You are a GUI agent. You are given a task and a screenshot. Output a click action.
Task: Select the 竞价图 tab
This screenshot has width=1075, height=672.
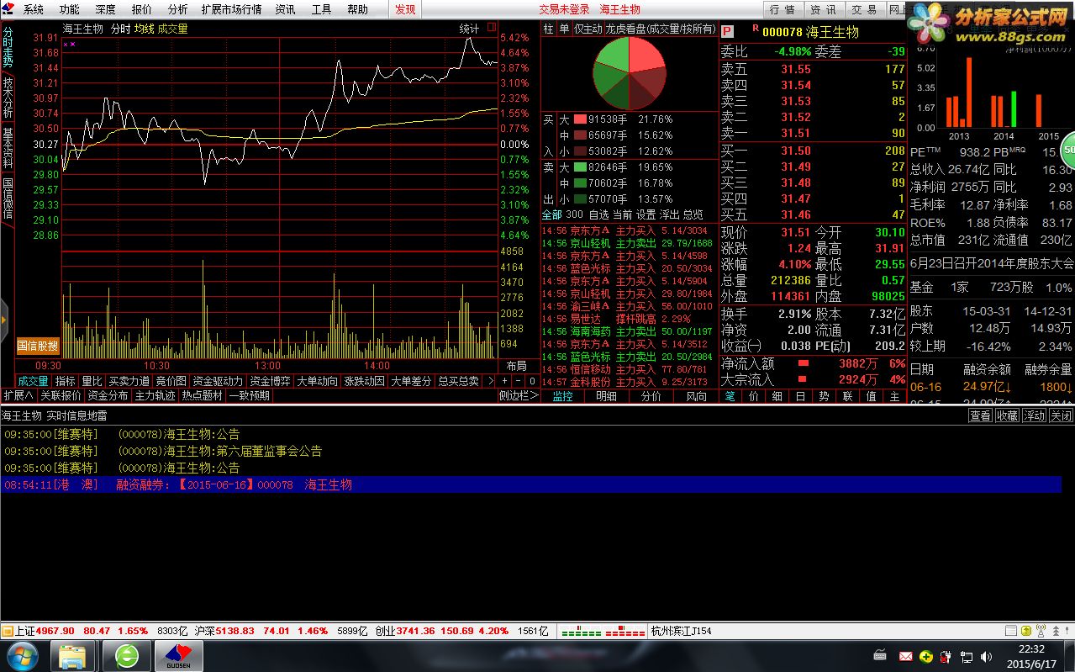pyautogui.click(x=171, y=381)
